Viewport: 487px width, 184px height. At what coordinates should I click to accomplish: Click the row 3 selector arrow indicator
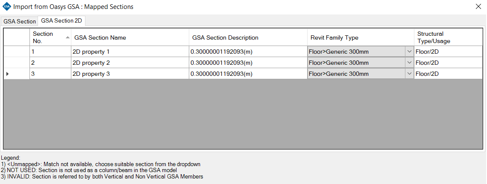pyautogui.click(x=7, y=74)
